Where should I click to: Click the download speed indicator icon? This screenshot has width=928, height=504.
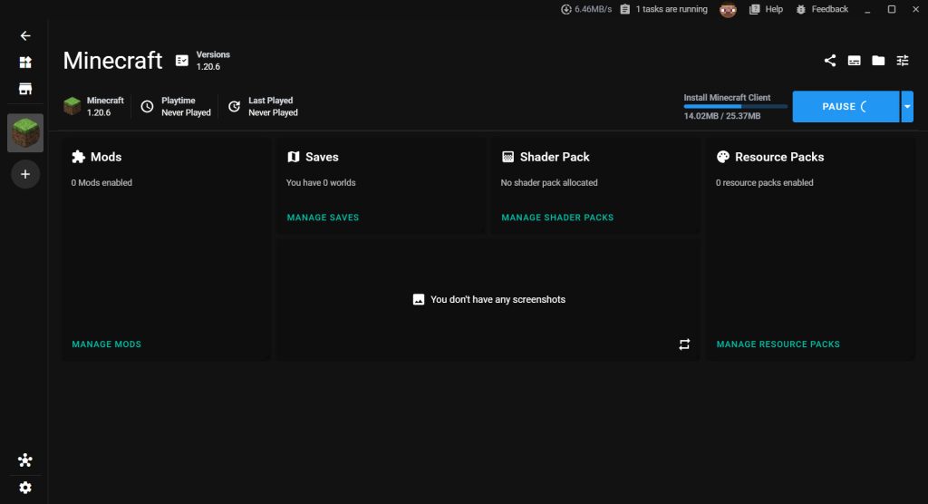(x=565, y=9)
